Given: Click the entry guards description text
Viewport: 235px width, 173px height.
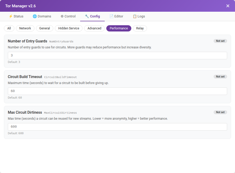Looking at the screenshot, I should click(x=80, y=47).
